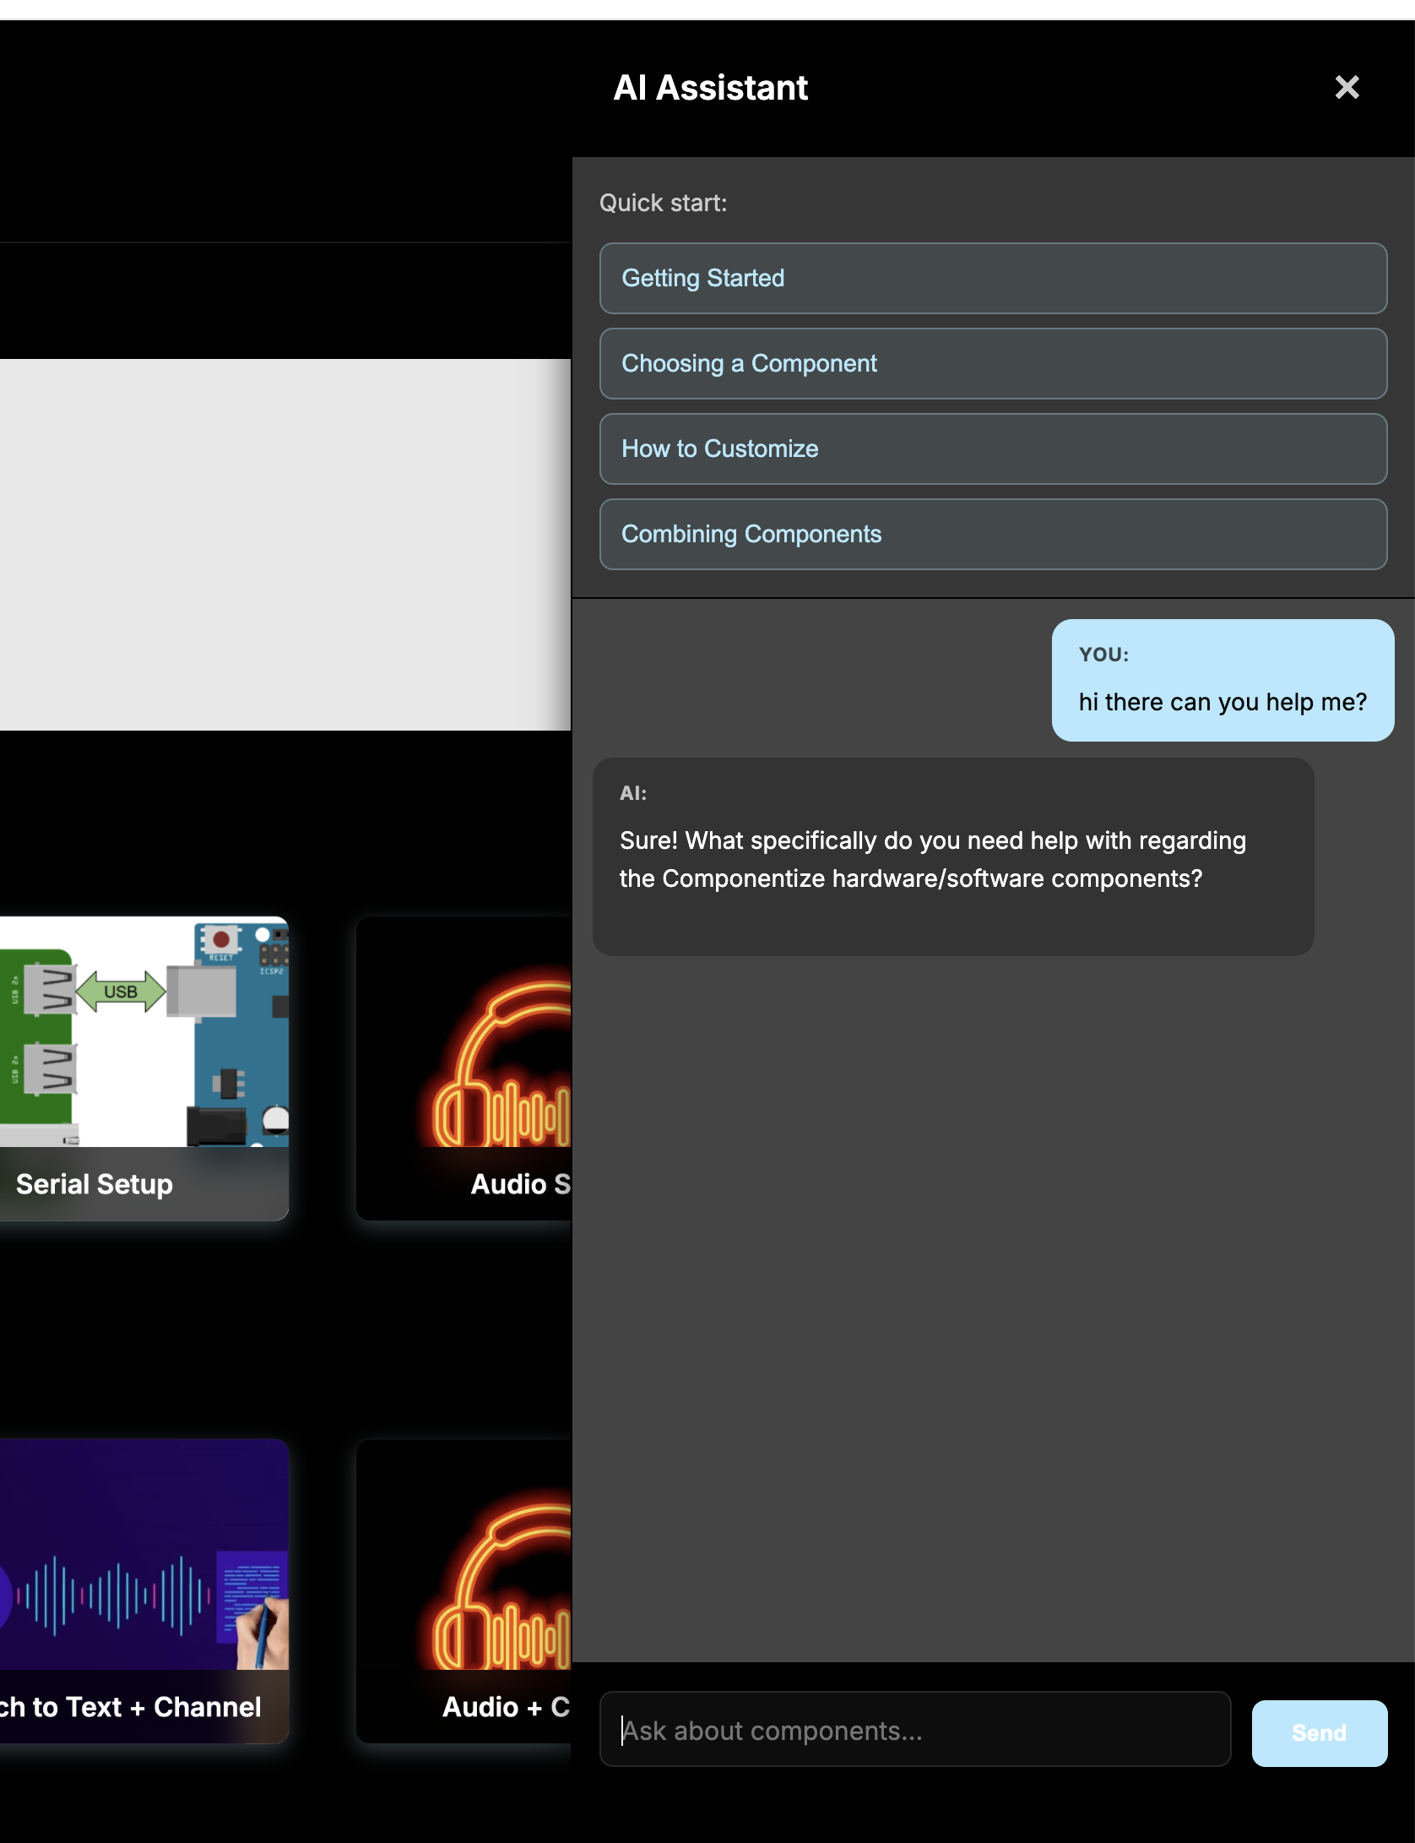This screenshot has width=1415, height=1843.
Task: Pick the How to Customize quick start
Action: [x=993, y=449]
